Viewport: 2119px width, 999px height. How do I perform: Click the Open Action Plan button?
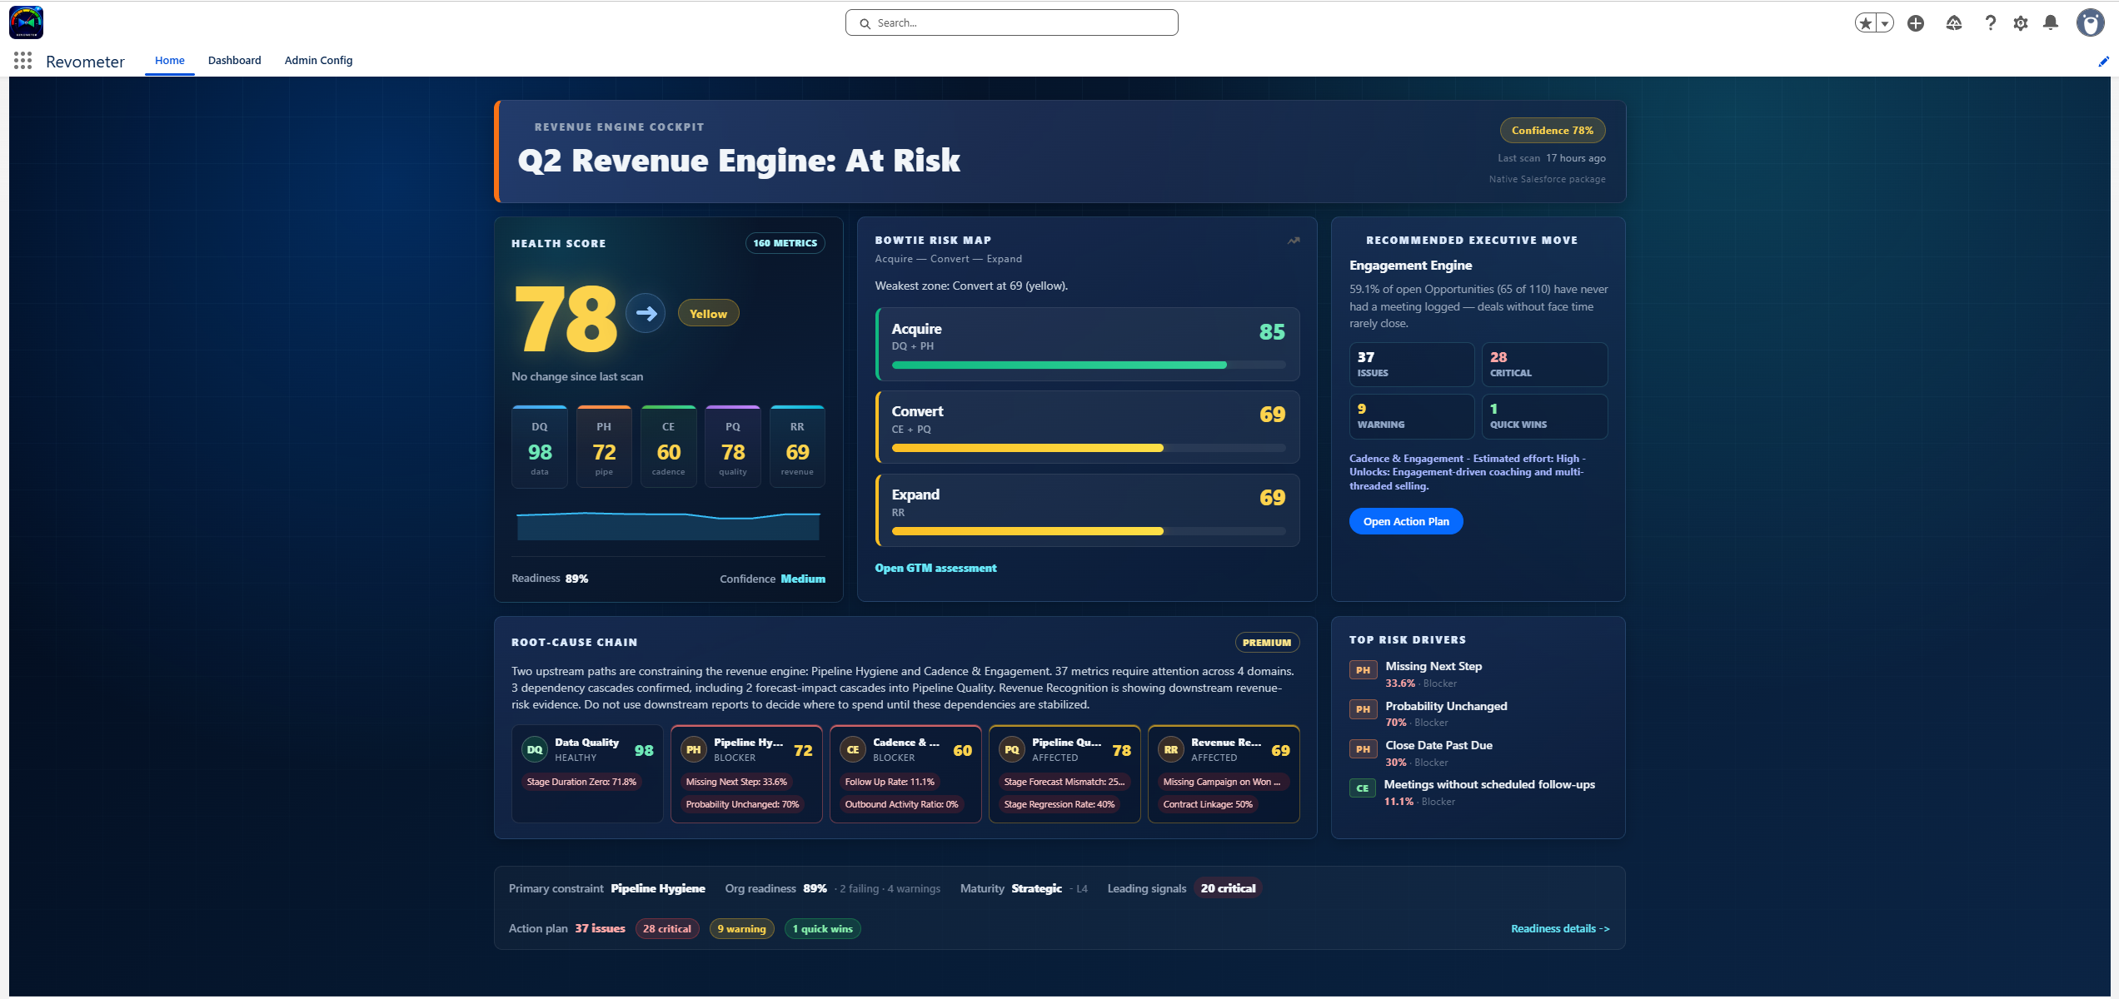click(x=1406, y=521)
